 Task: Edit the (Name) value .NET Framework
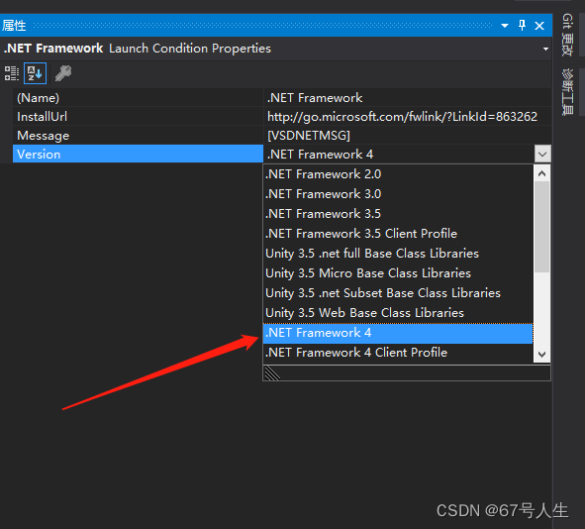point(408,98)
